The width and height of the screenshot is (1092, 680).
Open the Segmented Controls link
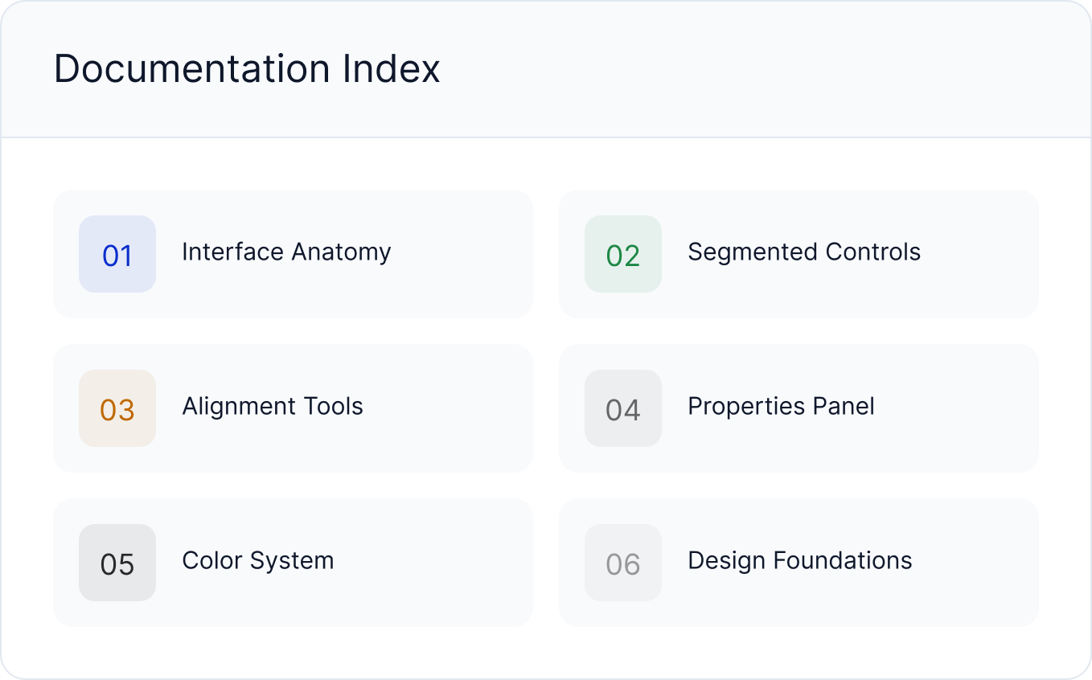point(804,252)
